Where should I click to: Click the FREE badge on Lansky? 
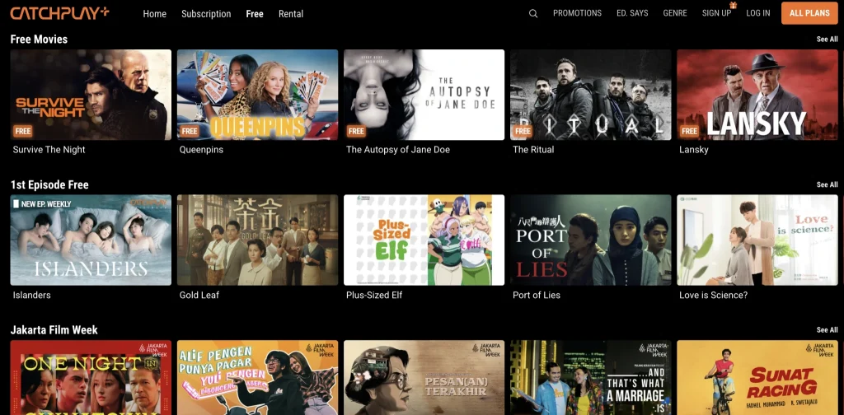(690, 131)
